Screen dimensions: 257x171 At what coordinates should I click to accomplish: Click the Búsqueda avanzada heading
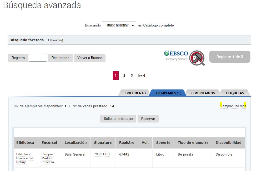[42, 5]
